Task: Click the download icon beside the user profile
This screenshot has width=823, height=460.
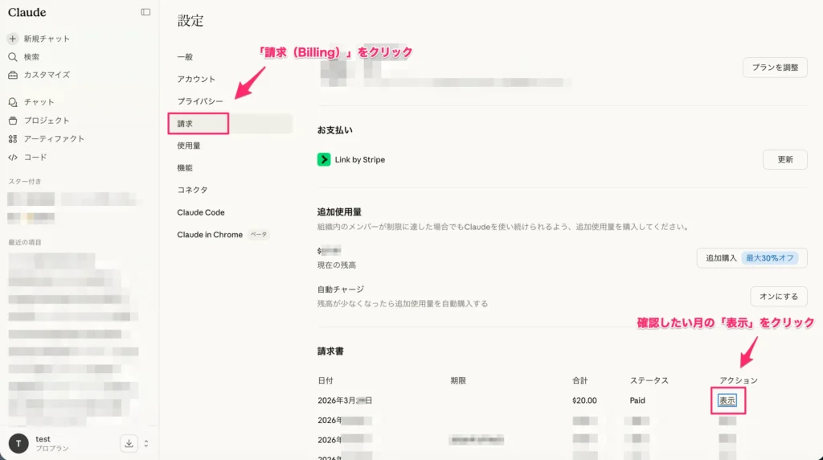Action: 129,443
